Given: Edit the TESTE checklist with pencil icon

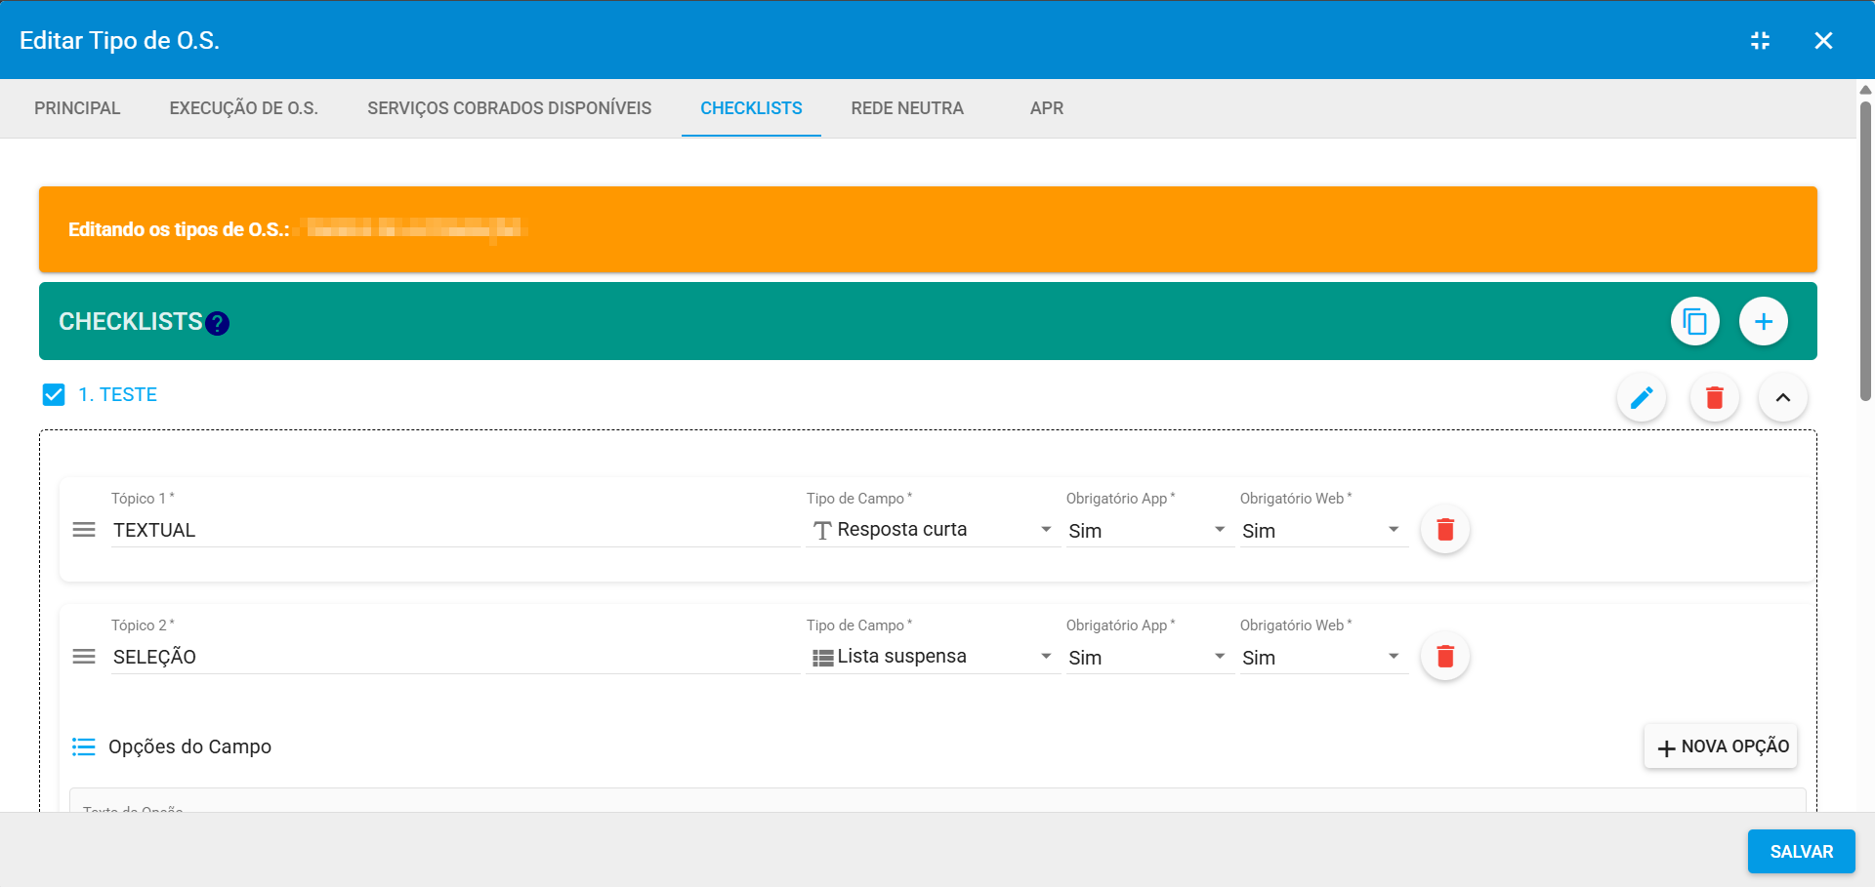Looking at the screenshot, I should click(1641, 398).
